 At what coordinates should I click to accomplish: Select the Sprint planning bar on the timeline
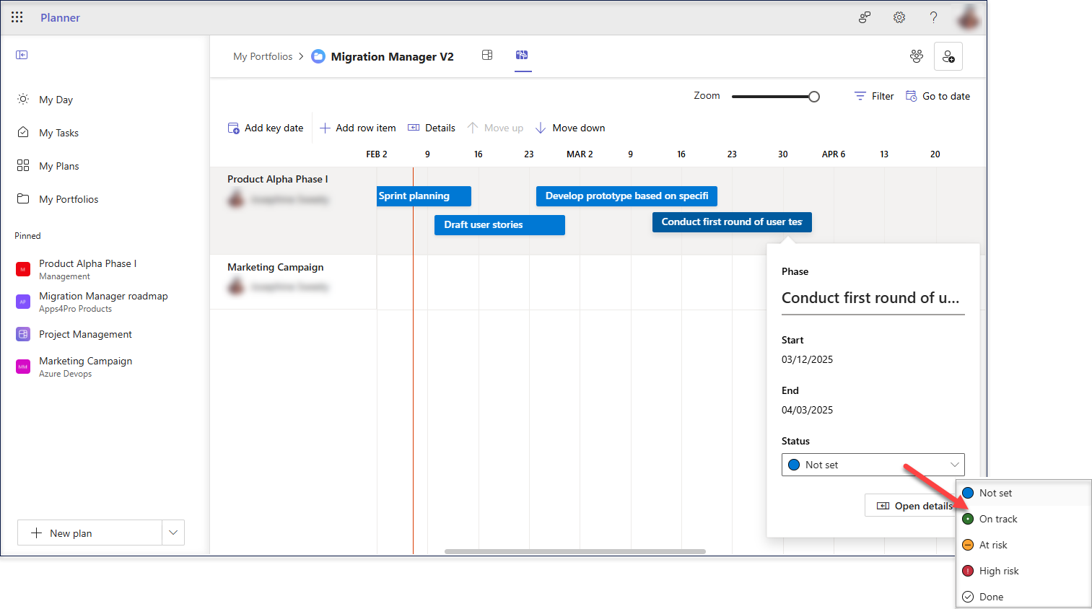tap(423, 196)
